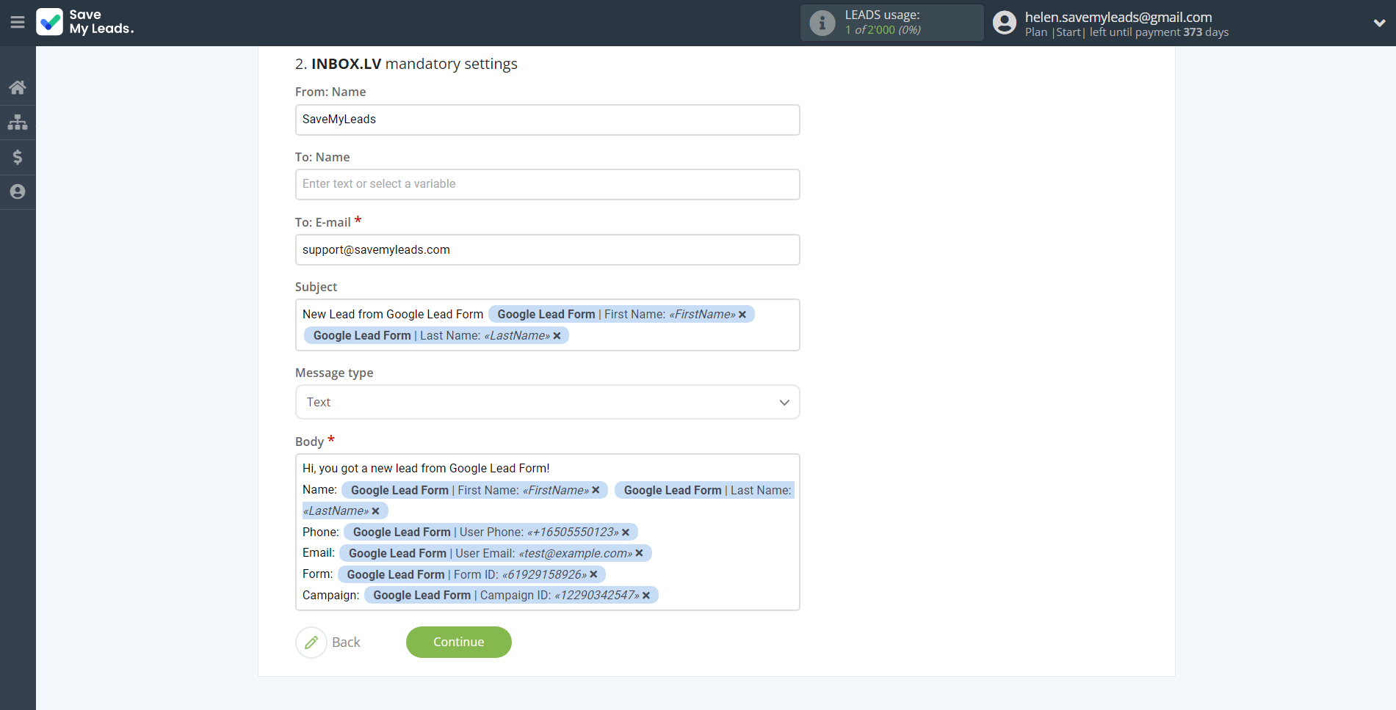Open the hamburger menu
Viewport: 1396px width, 710px height.
click(x=18, y=22)
